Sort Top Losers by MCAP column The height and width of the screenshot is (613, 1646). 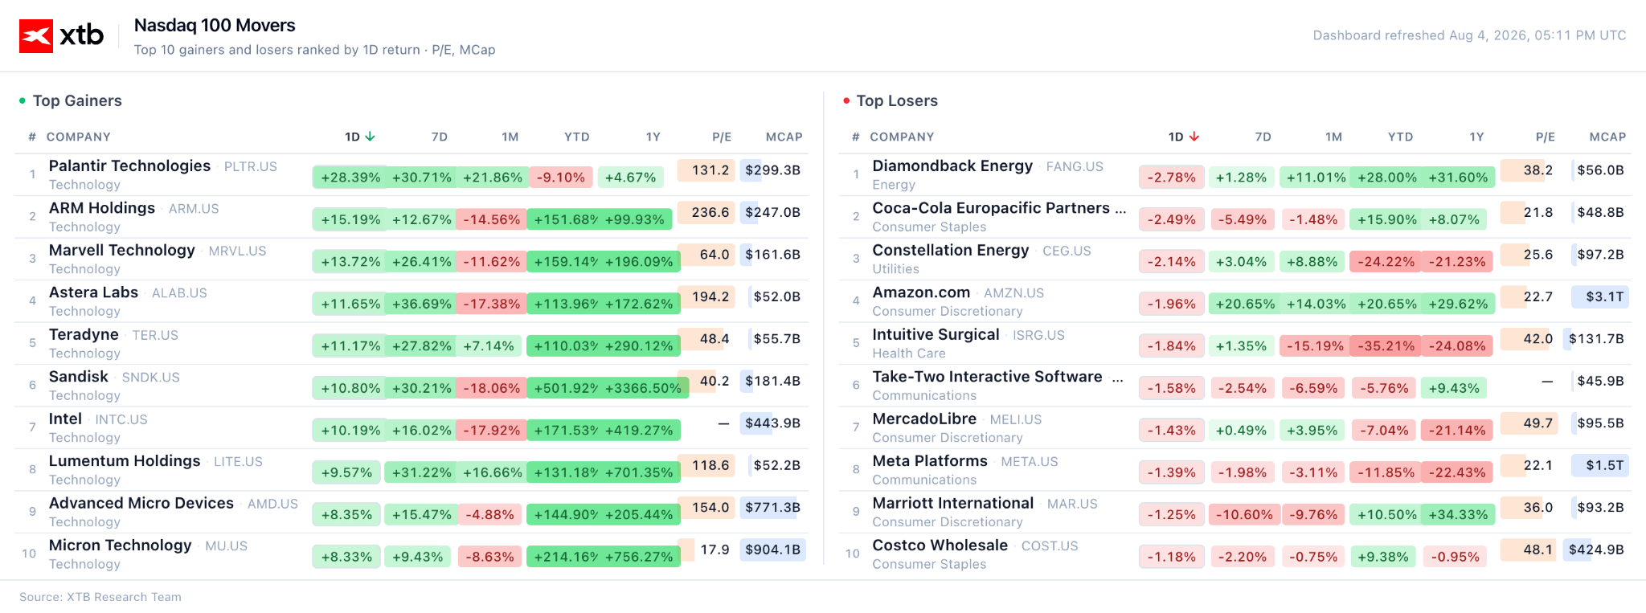pyautogui.click(x=1608, y=137)
